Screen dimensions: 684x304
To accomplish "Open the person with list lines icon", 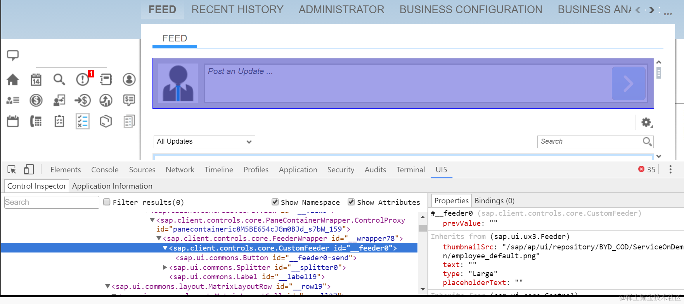I will point(13,100).
